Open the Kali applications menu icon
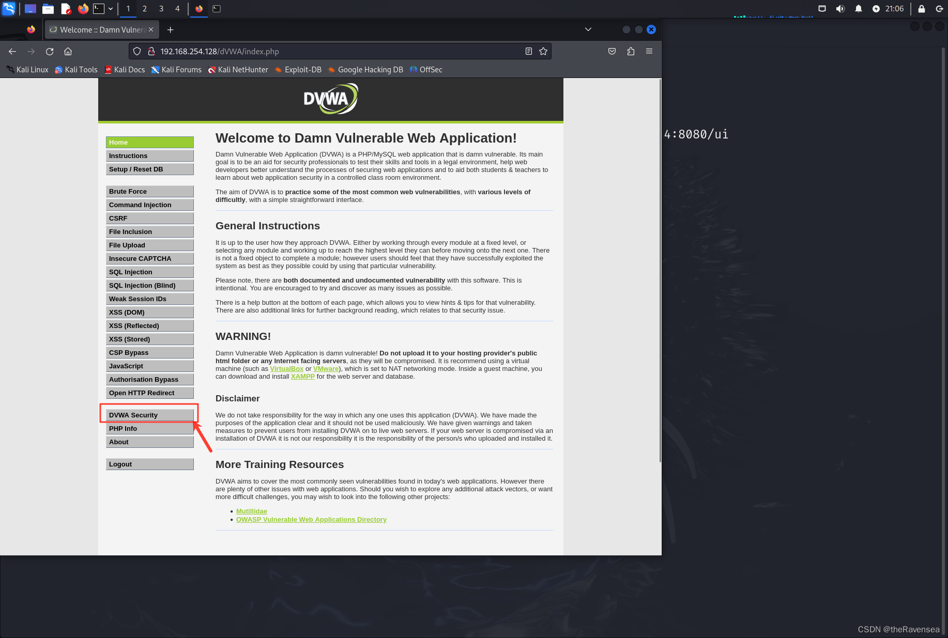 (x=9, y=8)
